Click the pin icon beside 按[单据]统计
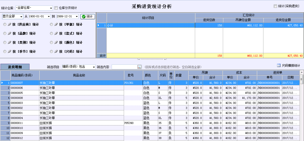The width and height of the screenshot is (304, 141). point(56,24)
